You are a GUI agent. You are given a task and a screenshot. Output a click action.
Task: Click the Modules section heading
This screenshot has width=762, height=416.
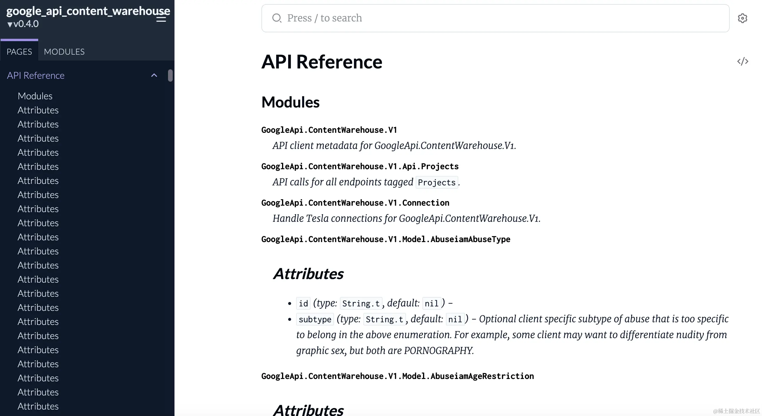tap(290, 102)
